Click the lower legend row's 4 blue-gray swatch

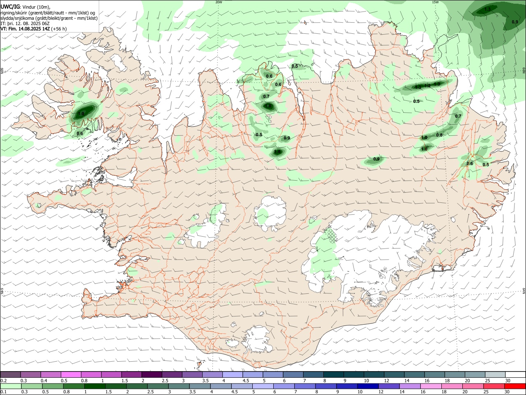(x=221, y=386)
